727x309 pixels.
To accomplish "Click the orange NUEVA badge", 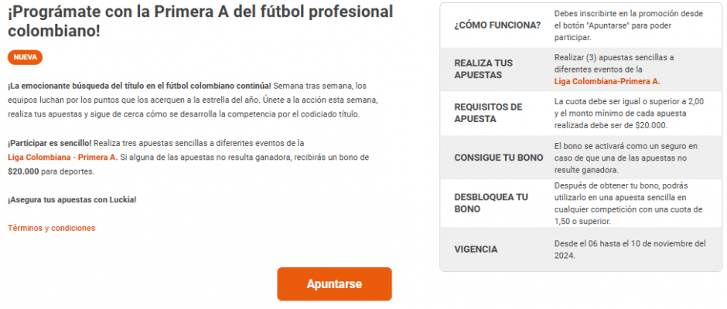I will (x=25, y=57).
